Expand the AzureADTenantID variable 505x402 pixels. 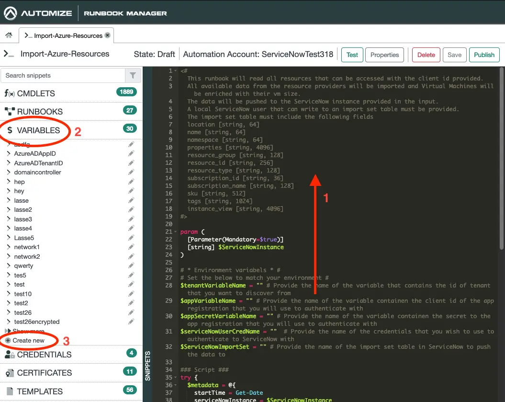coord(9,163)
